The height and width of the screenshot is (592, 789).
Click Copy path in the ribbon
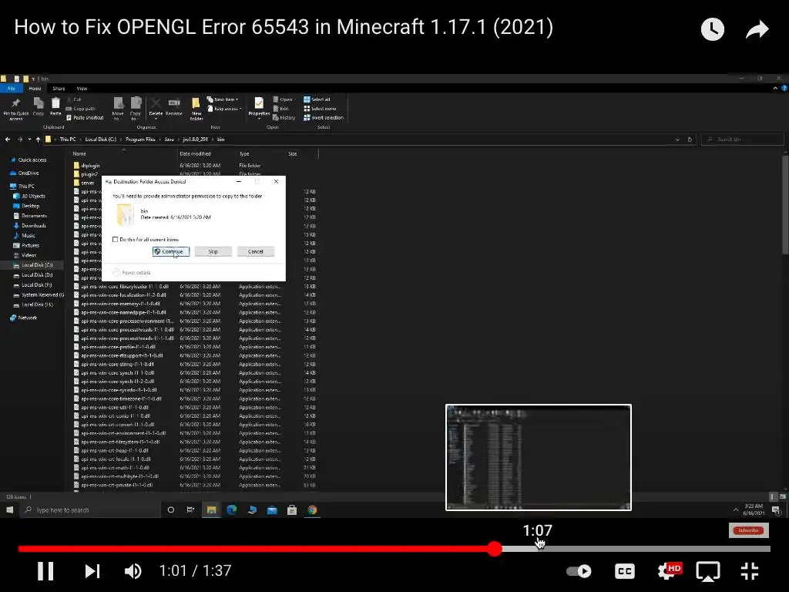coord(81,109)
